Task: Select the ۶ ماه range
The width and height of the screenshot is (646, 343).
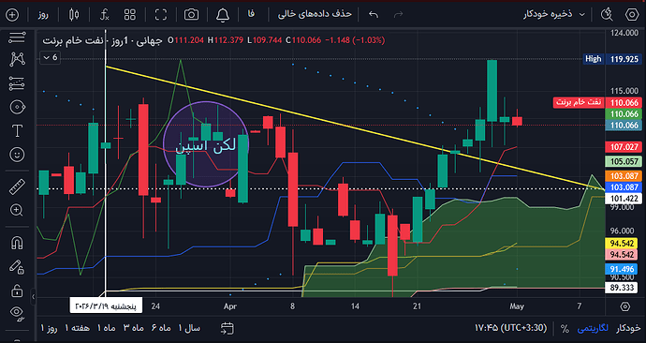Action: [x=161, y=328]
